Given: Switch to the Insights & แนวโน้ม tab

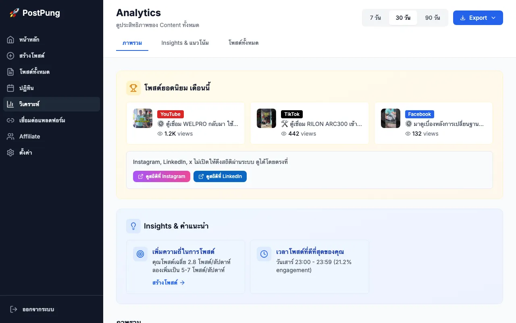Looking at the screenshot, I should click(185, 43).
